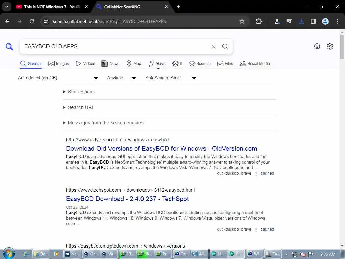
Task: Open Chrome Labs flask icon
Action: pyautogui.click(x=277, y=21)
